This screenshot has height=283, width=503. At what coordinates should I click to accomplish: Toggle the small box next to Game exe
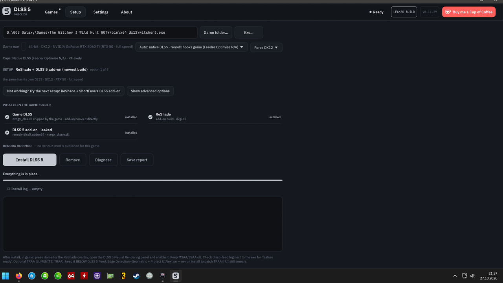click(24, 47)
